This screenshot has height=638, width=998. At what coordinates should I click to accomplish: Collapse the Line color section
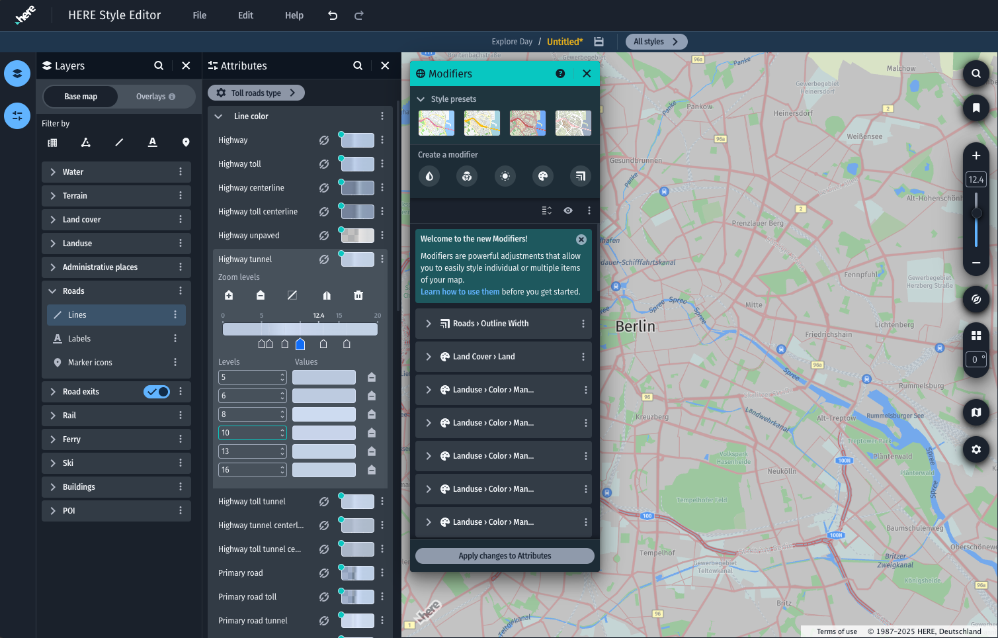point(218,116)
